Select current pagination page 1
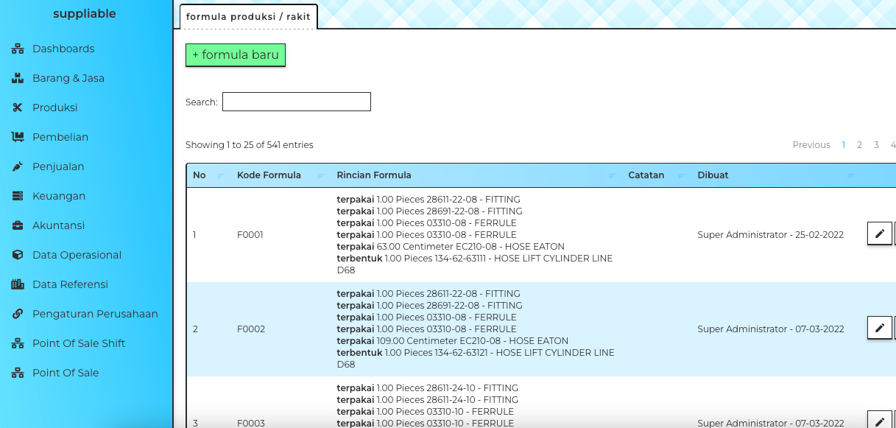Viewport: 896px width, 428px height. [844, 145]
